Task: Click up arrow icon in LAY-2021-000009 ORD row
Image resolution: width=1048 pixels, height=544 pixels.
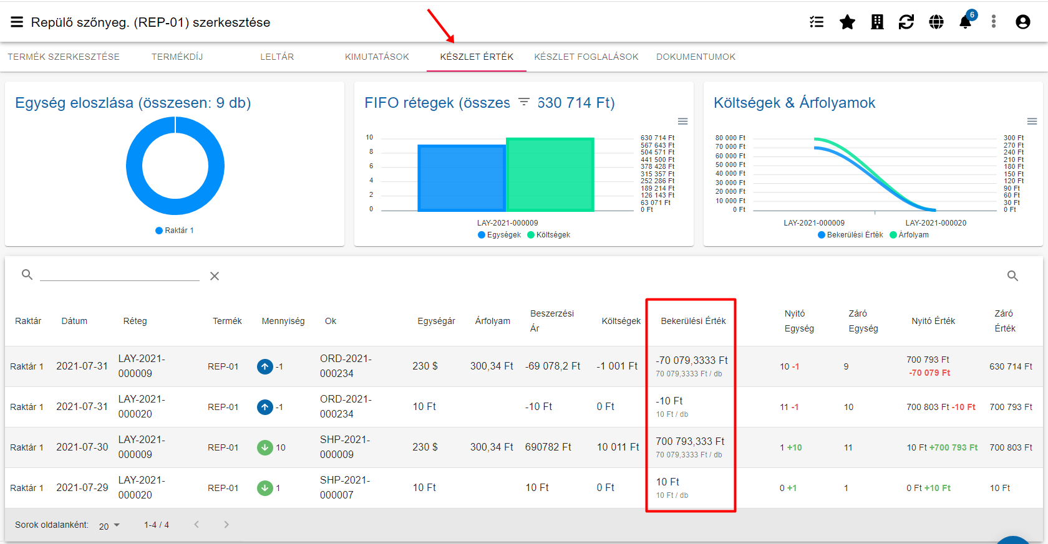Action: (x=265, y=366)
